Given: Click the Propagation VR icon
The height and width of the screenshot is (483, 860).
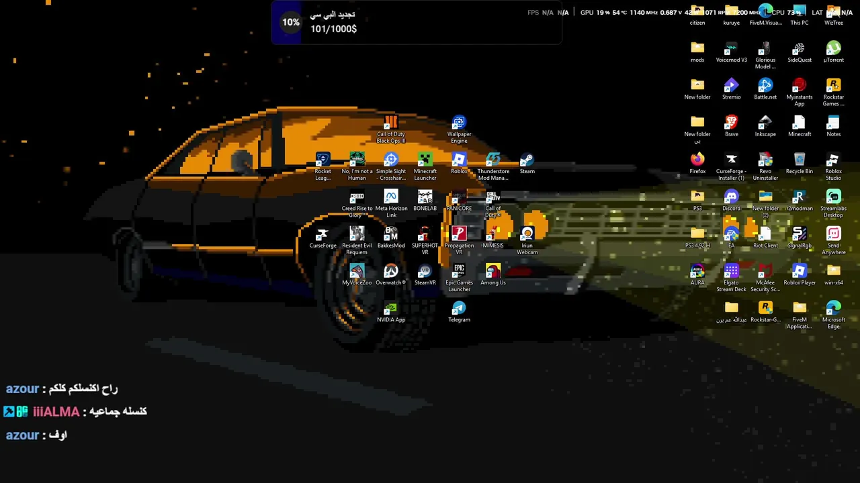Looking at the screenshot, I should coord(459,240).
